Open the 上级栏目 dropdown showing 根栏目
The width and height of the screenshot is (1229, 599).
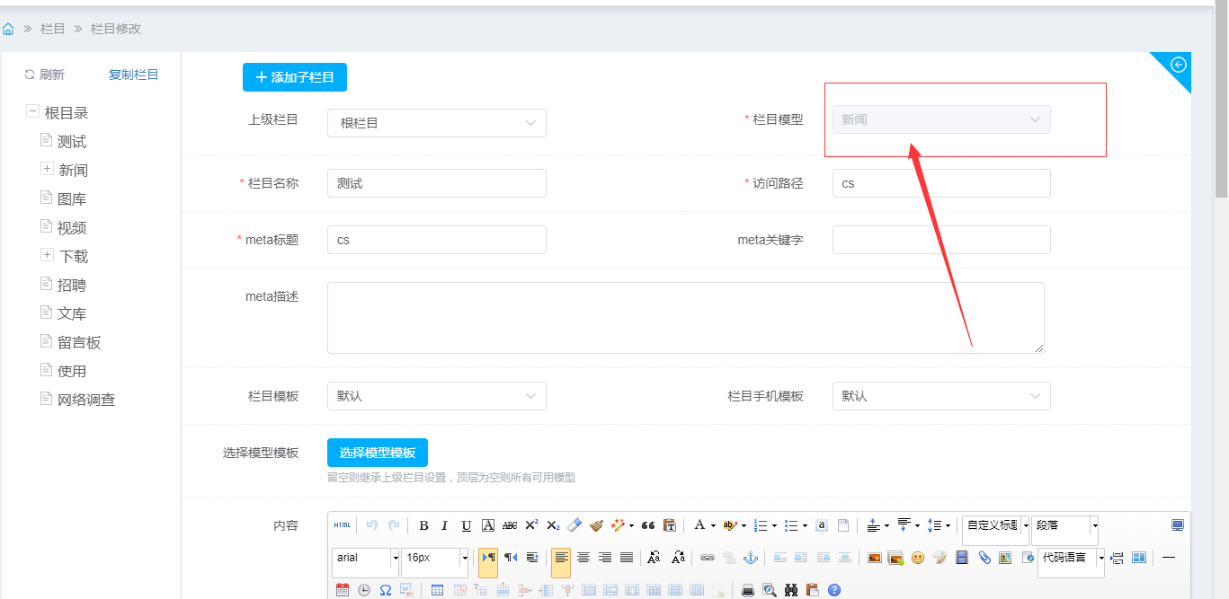tap(437, 123)
